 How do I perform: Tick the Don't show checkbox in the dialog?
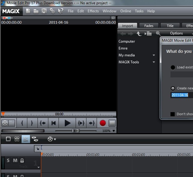[x=173, y=114]
